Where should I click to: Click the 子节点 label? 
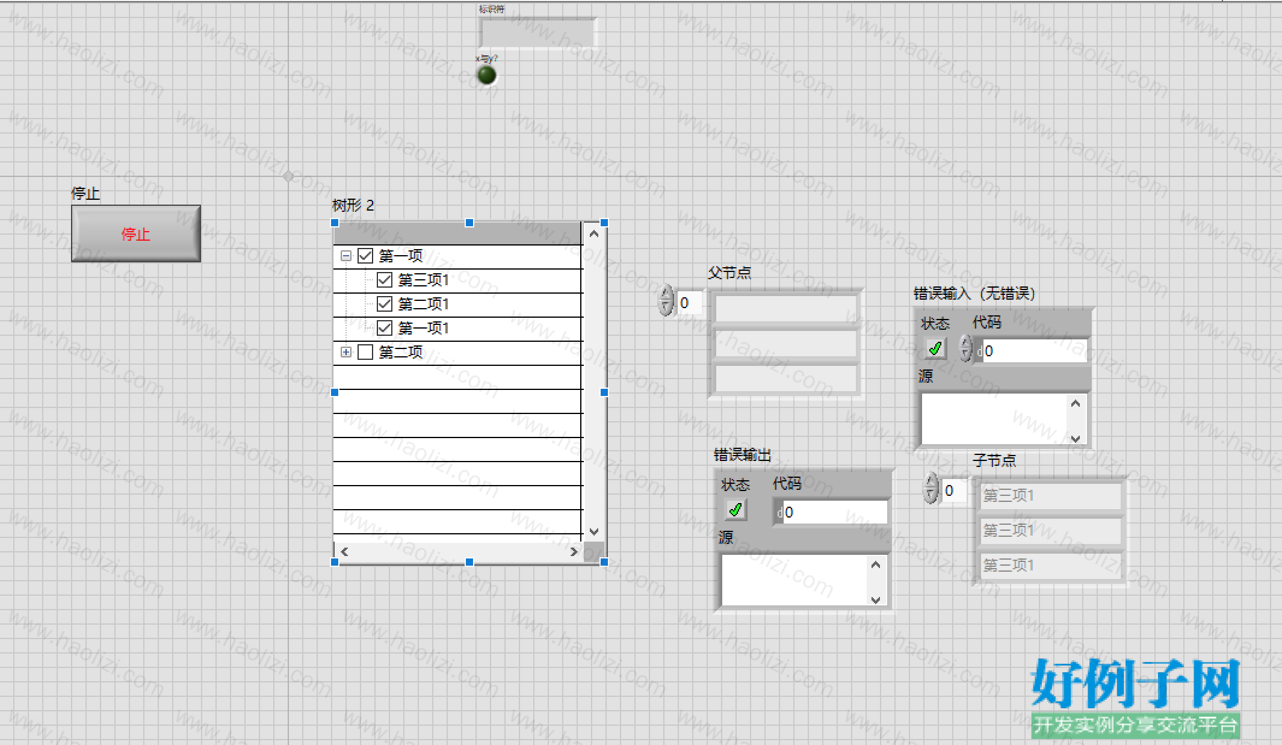(x=994, y=460)
